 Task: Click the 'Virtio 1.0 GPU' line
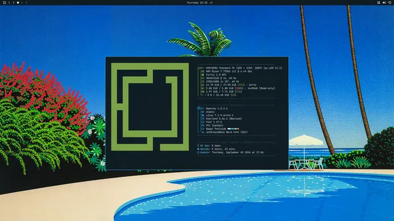tap(216, 75)
